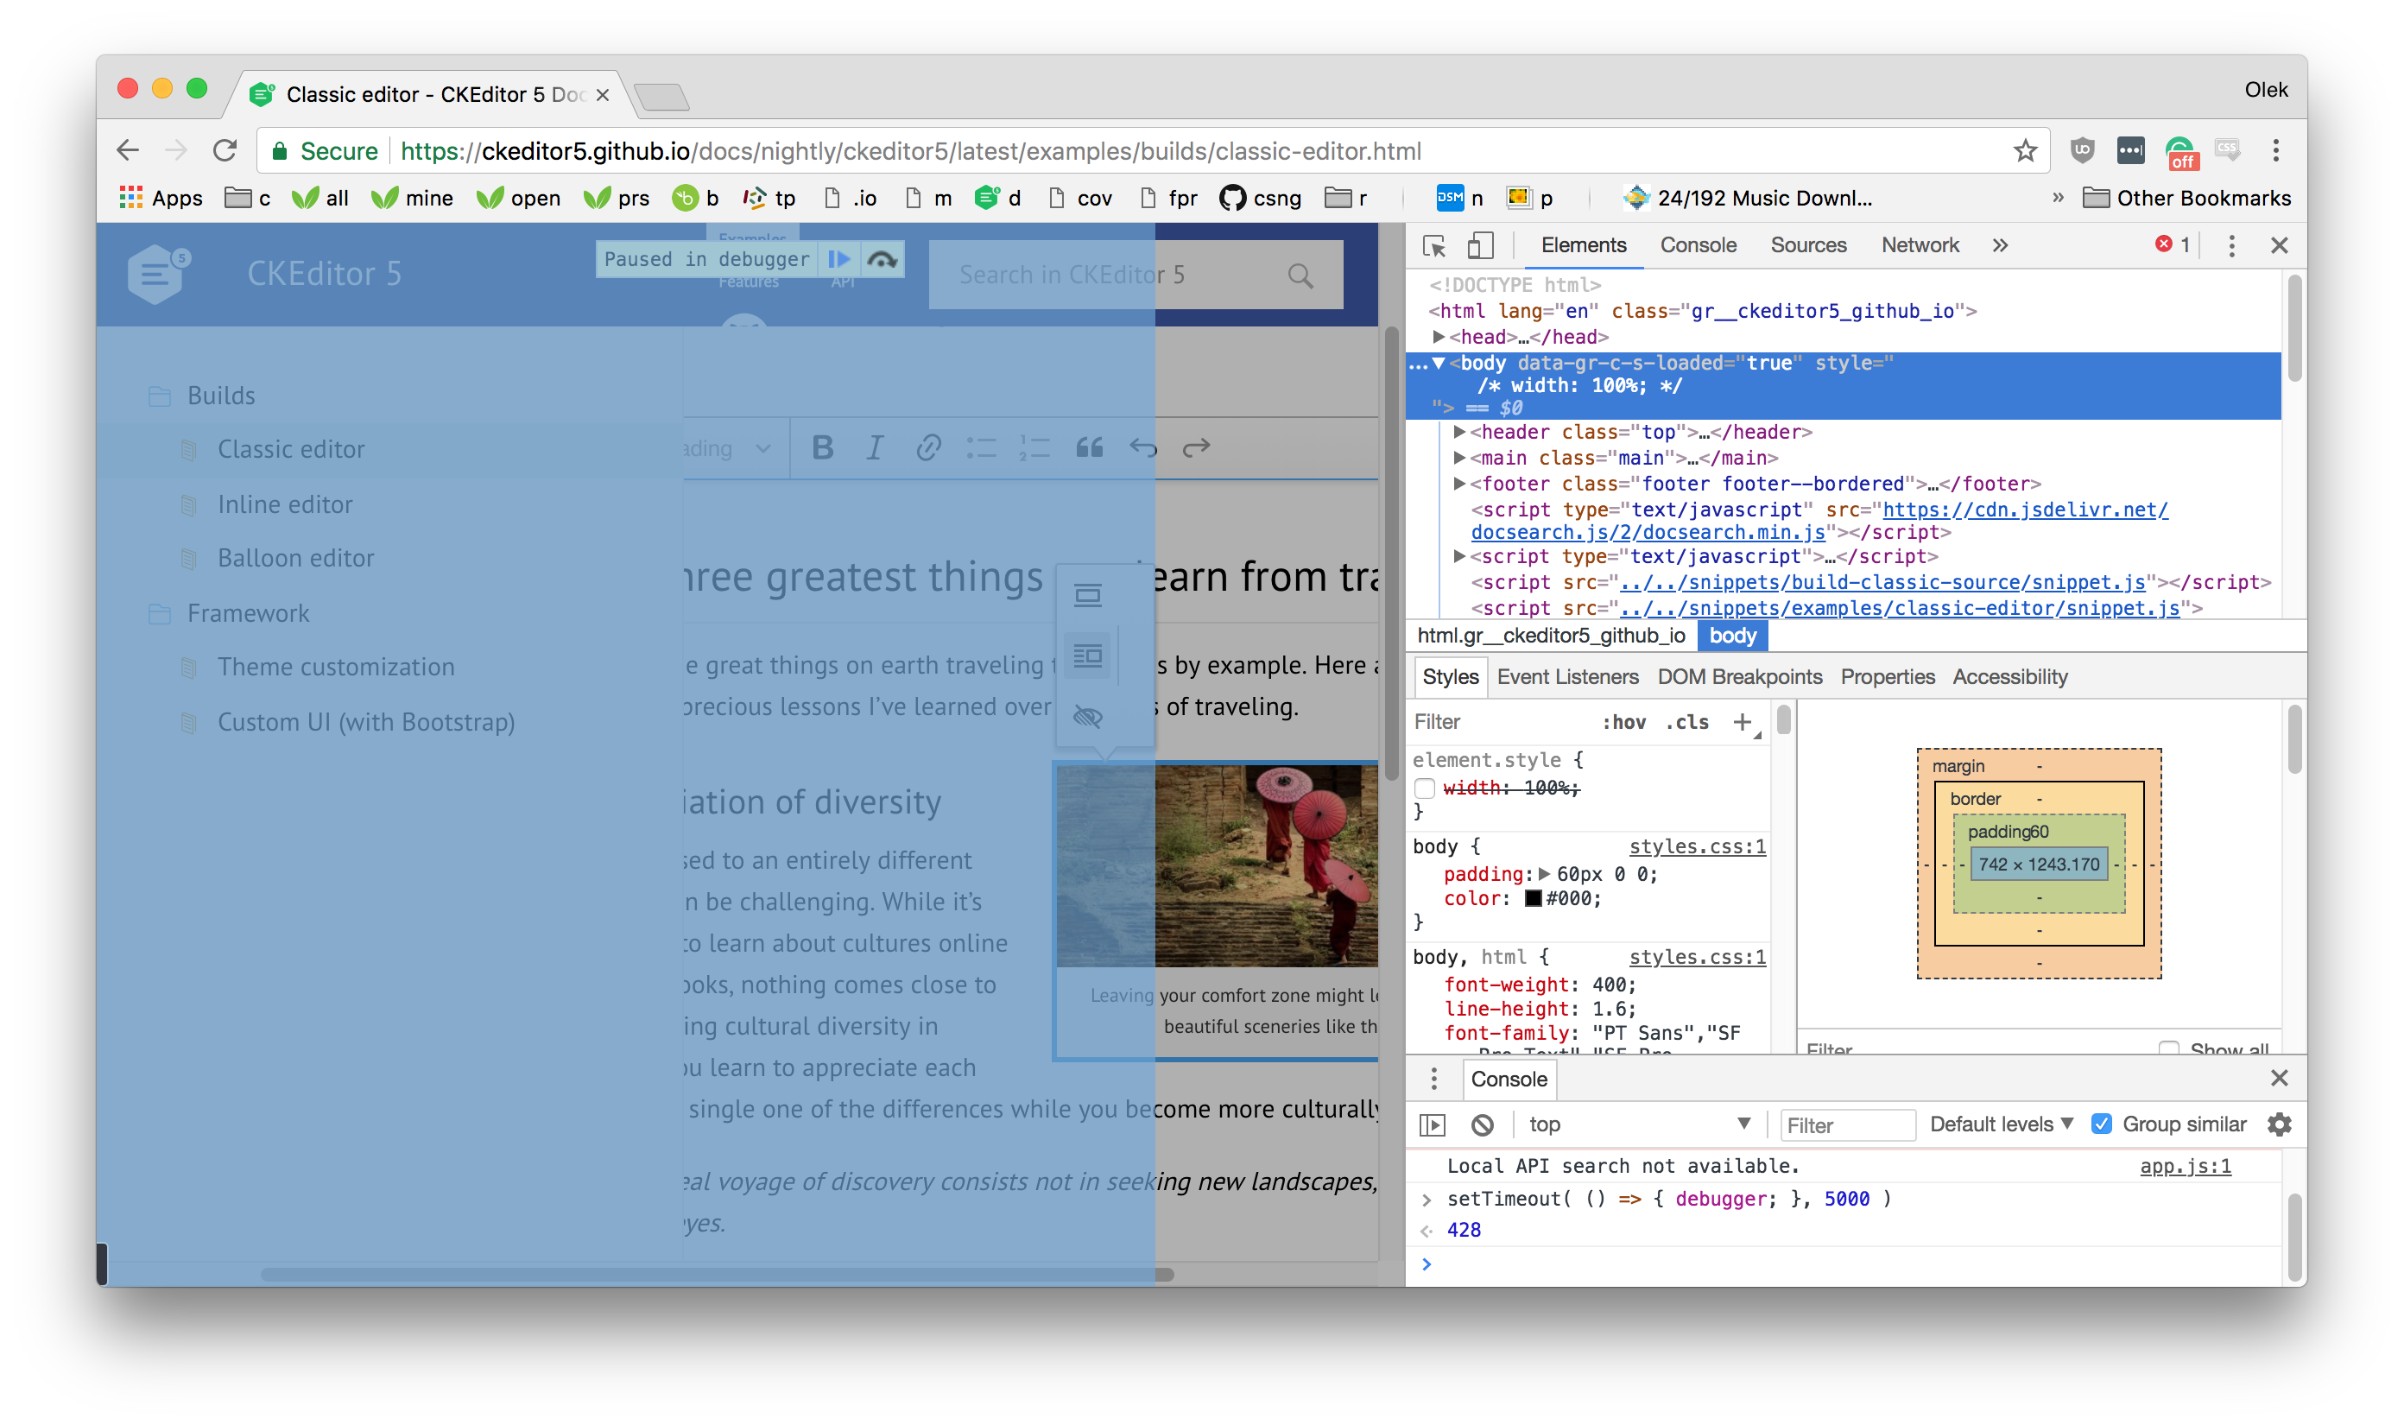
Task: Open the app.js:1 link in the console
Action: pos(2186,1166)
